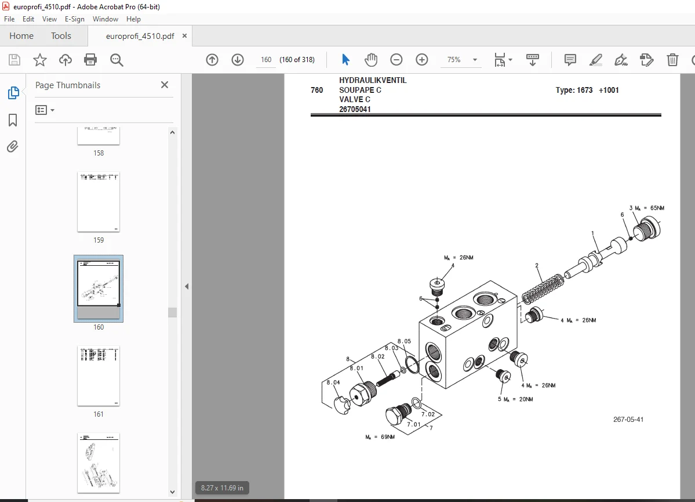This screenshot has height=502, width=695.
Task: Click the (160 of 318) page count
Action: (x=297, y=59)
